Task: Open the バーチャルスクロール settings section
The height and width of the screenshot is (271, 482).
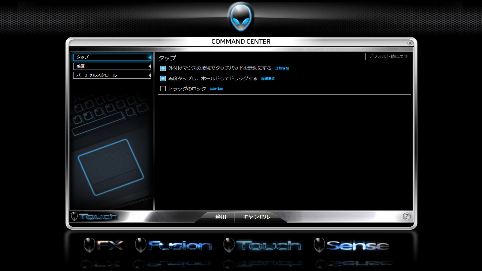Action: (112, 75)
